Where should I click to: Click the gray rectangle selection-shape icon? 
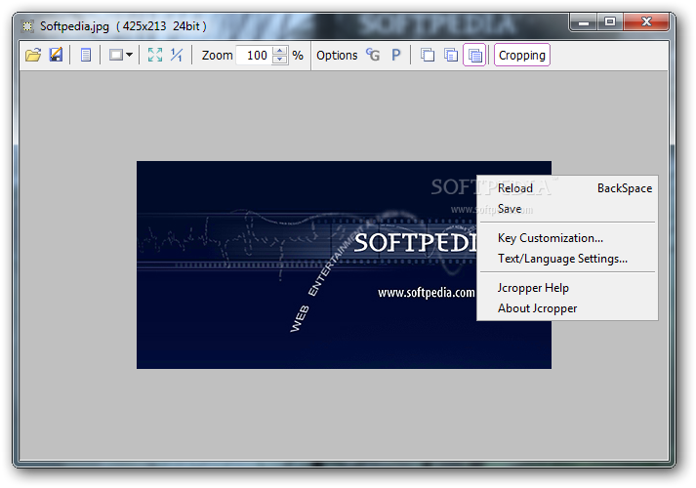tap(116, 55)
